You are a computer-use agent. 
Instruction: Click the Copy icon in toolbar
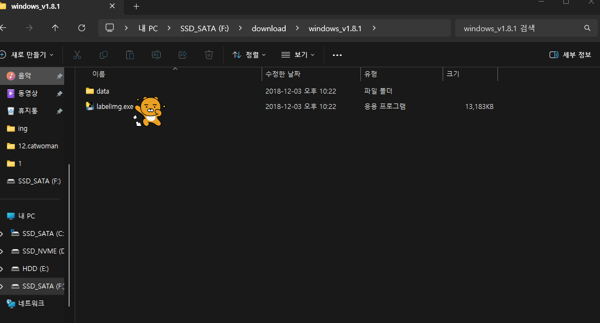click(x=103, y=55)
